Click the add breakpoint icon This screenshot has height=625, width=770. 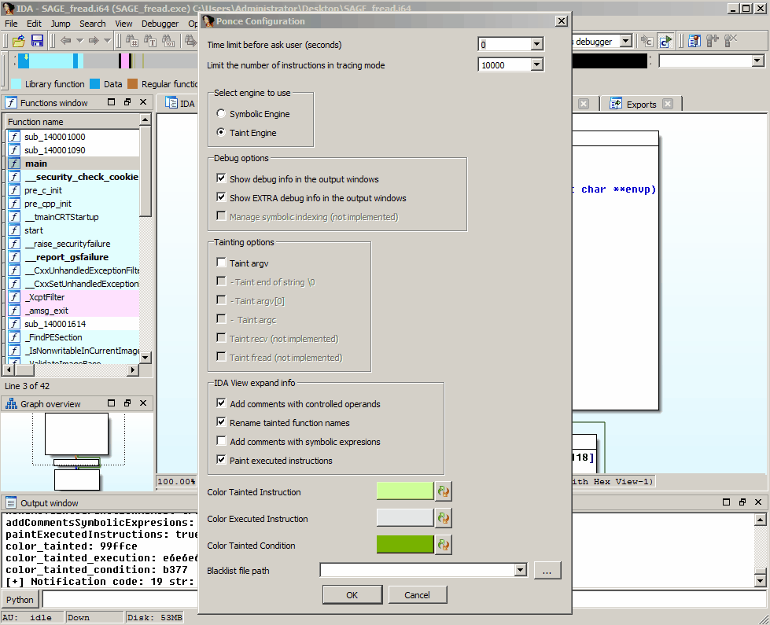[713, 41]
